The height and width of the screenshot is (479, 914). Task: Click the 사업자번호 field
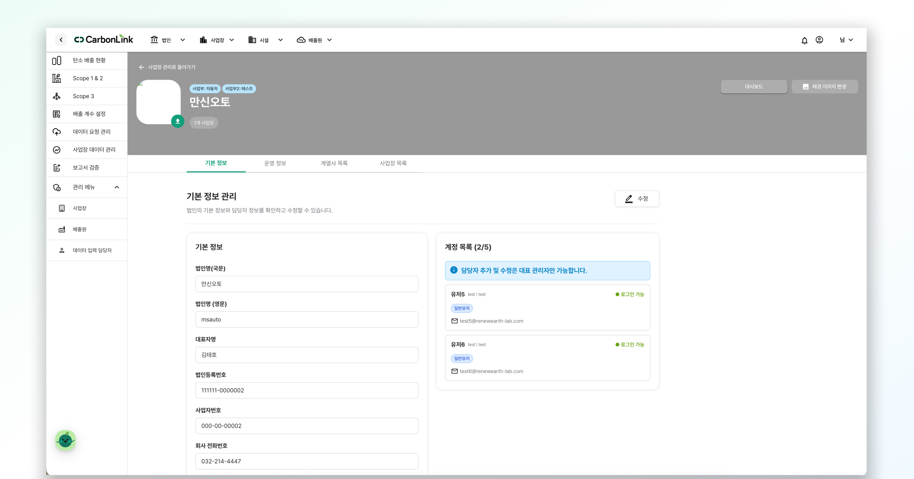coord(307,426)
